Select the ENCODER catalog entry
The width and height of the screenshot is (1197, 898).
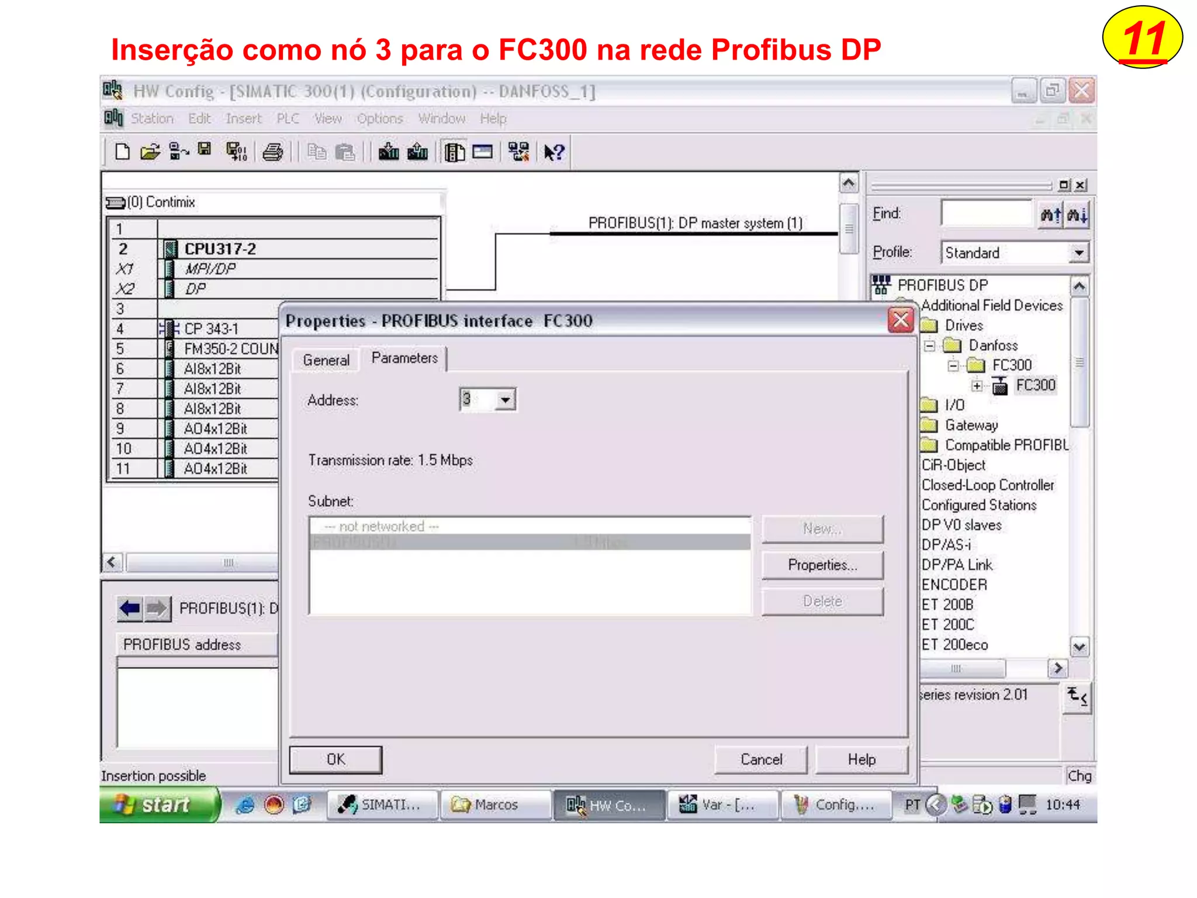tap(954, 585)
